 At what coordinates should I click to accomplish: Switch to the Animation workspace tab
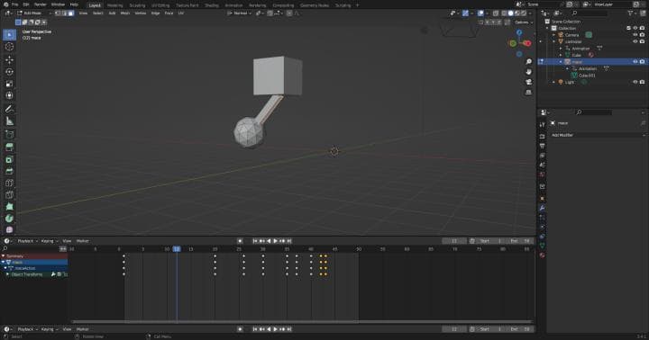pos(233,5)
